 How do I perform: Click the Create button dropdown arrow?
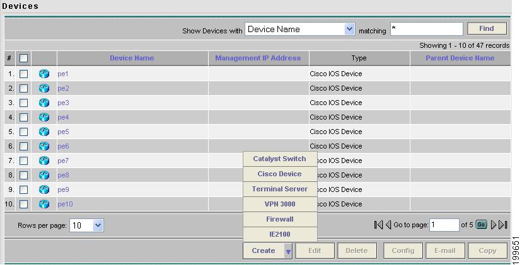[x=288, y=251]
